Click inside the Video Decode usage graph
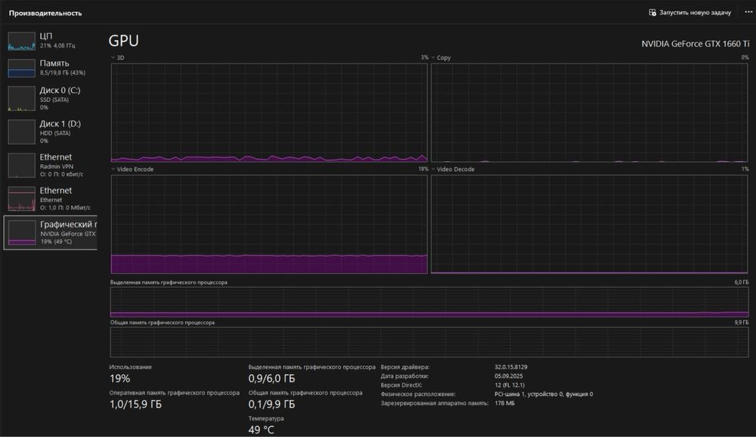Image resolution: width=756 pixels, height=437 pixels. click(x=590, y=224)
